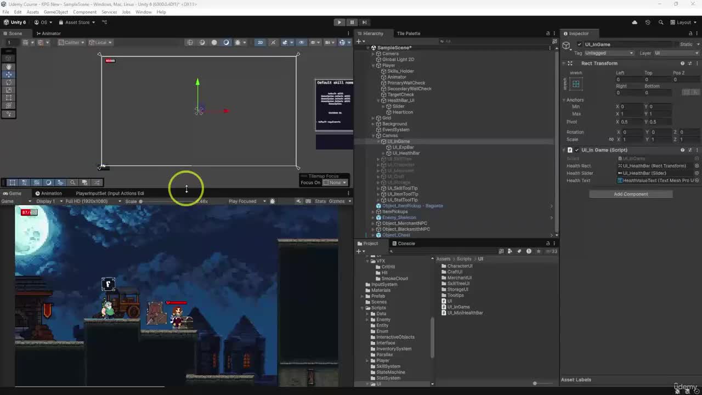Select UI_SkillToolTip in the Hierarchy
This screenshot has width=702, height=395.
pyautogui.click(x=401, y=188)
